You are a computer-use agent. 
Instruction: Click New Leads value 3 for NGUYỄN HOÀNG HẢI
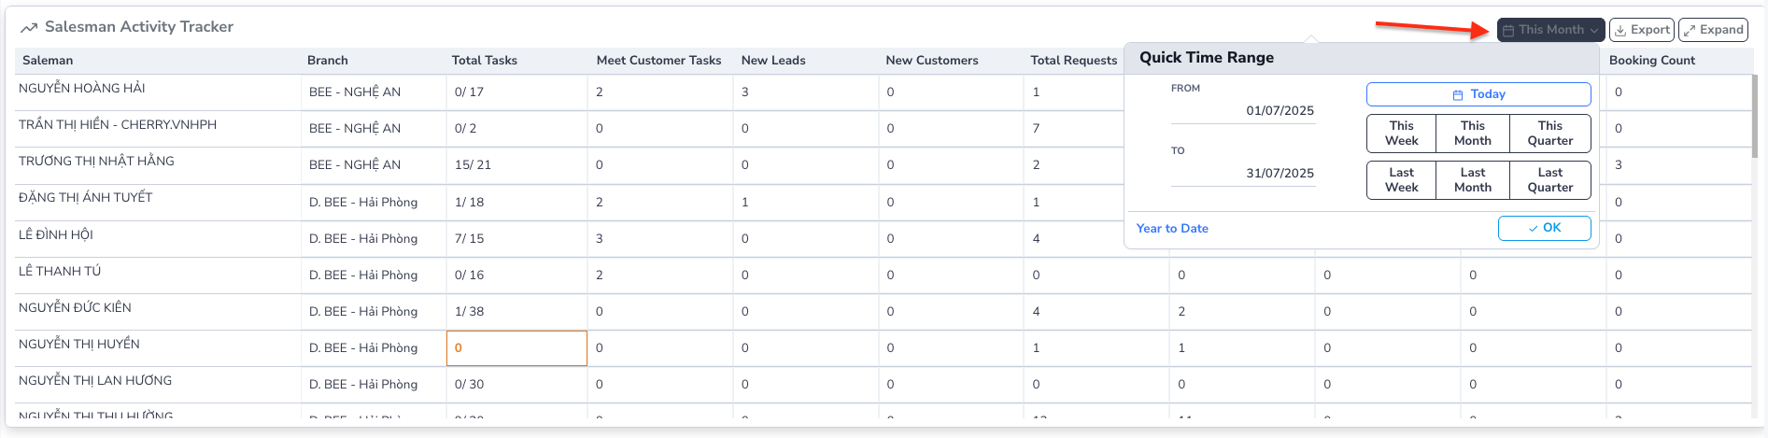(745, 92)
